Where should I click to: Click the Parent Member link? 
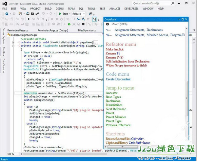click(x=116, y=117)
